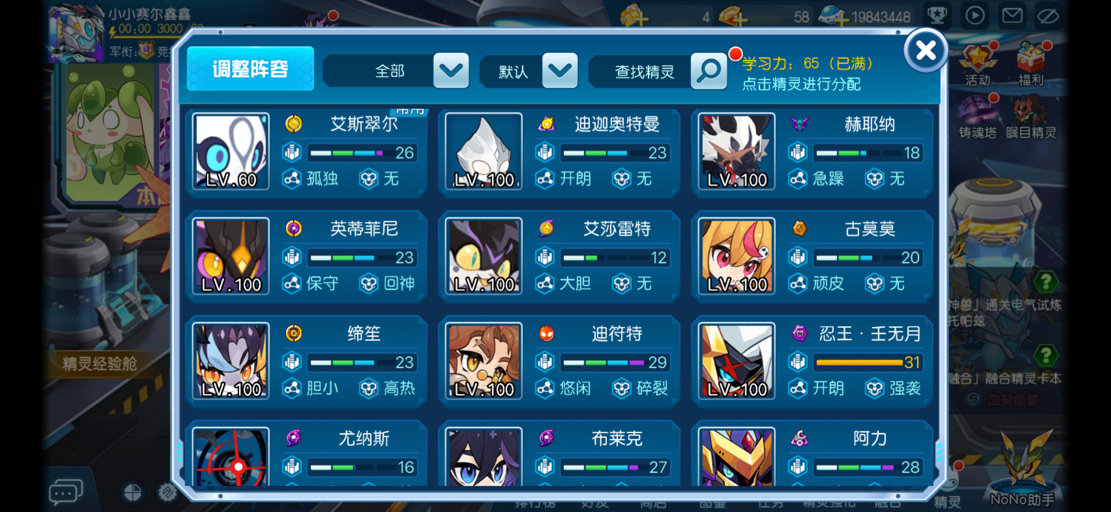This screenshot has height=512, width=1111.
Task: Toggle the hide-UI eye icon
Action: [x=1048, y=16]
